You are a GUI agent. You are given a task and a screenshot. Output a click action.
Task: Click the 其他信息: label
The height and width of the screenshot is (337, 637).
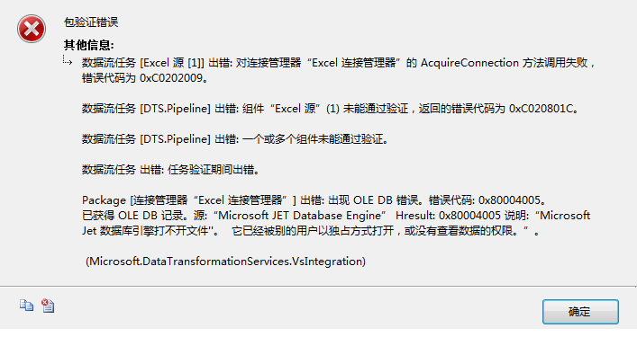[x=89, y=45]
